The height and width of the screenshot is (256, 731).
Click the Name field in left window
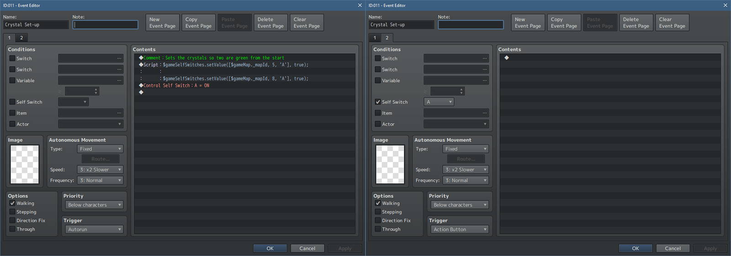pos(36,25)
